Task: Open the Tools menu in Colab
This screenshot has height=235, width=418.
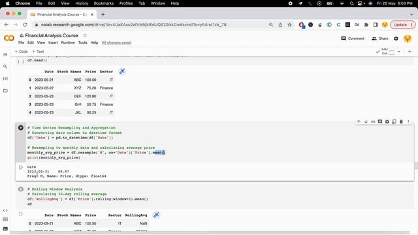Action: click(x=83, y=42)
